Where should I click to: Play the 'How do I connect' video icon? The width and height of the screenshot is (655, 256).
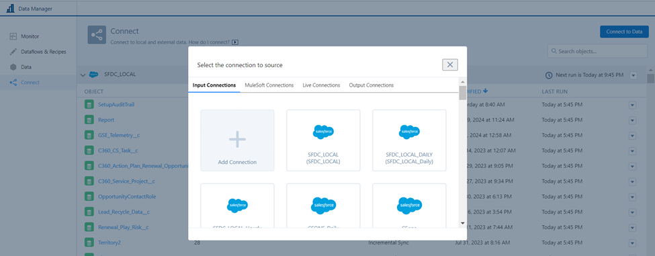[x=235, y=42]
